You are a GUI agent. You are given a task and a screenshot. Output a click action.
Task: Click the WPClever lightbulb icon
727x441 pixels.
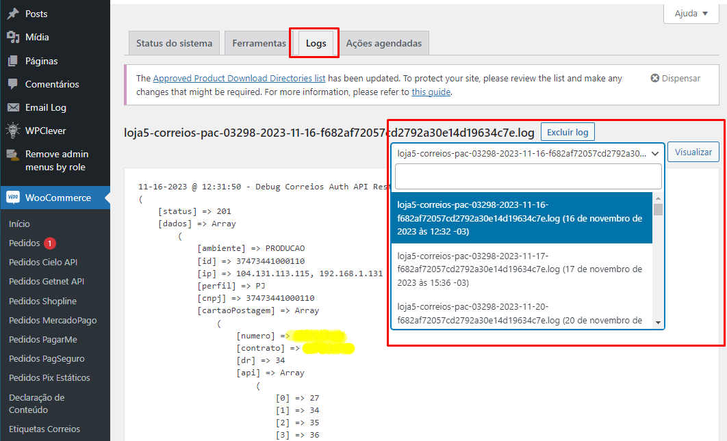[13, 131]
